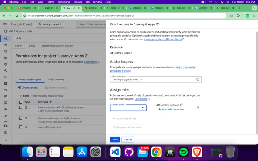The height and width of the screenshot is (161, 258).
Task: Launch Visual Studio Code from the dock
Action: pyautogui.click(x=115, y=152)
